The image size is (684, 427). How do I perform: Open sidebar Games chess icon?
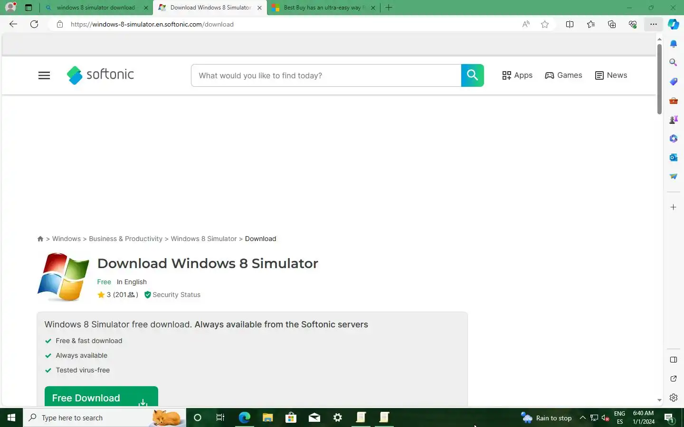click(x=674, y=120)
